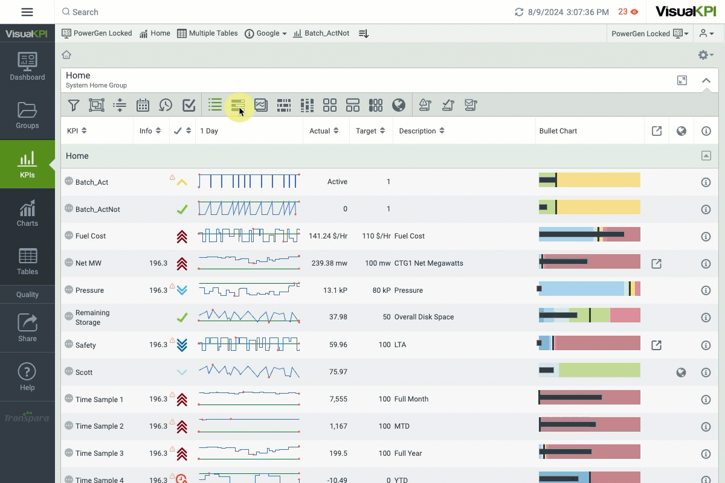This screenshot has width=725, height=483.
Task: Go to Charts in the left sidebar
Action: point(27,213)
